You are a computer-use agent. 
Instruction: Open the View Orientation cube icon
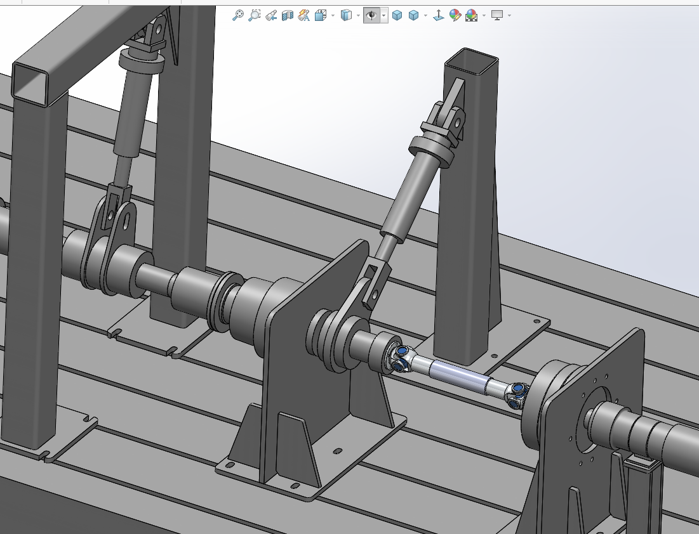pos(321,16)
